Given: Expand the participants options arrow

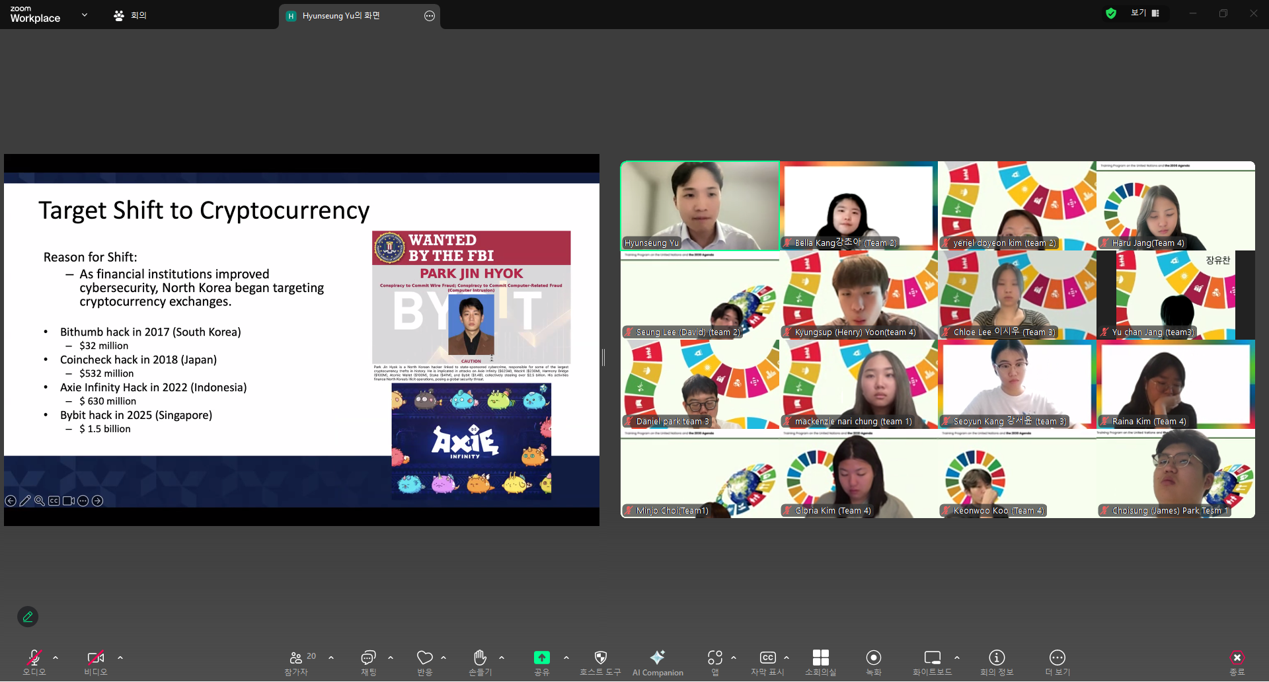Looking at the screenshot, I should (x=331, y=658).
